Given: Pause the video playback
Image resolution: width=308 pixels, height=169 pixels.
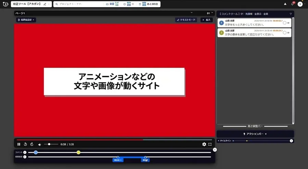Looking at the screenshot, I should click(19, 144).
